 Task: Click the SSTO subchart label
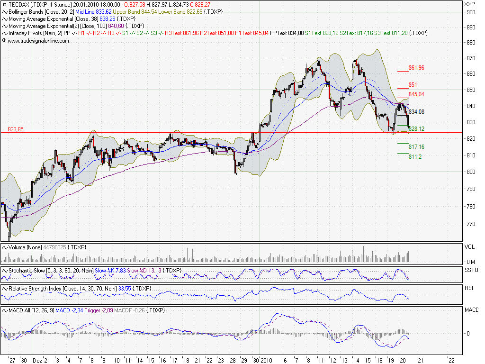click(471, 270)
